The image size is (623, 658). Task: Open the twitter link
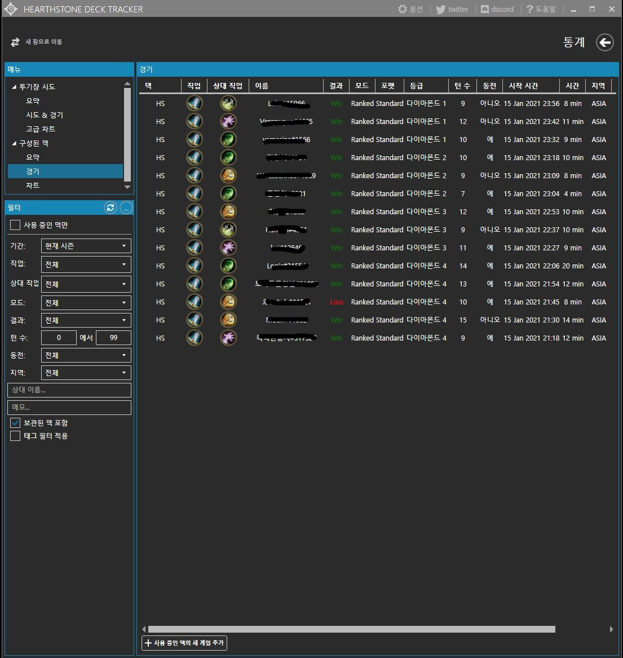[452, 9]
